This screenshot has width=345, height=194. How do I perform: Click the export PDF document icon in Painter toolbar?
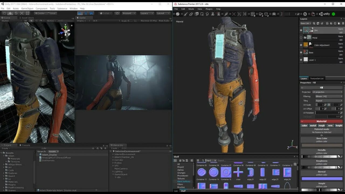(313, 14)
